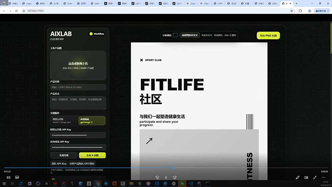Open a new browser tab with plus
This screenshot has width=332, height=187.
[x=296, y=3]
